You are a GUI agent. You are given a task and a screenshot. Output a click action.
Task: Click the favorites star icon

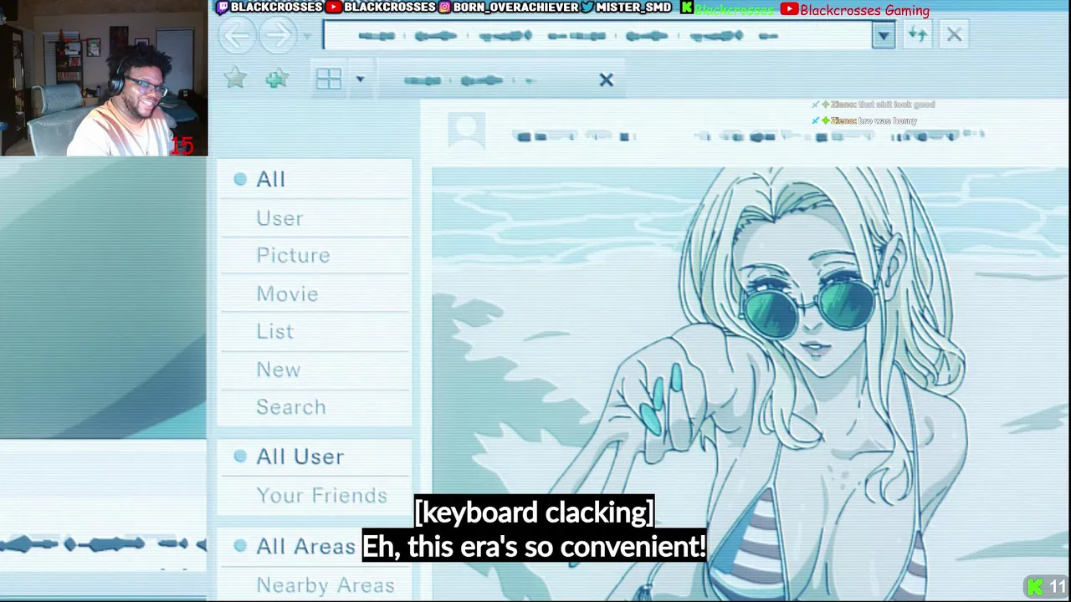click(x=235, y=79)
